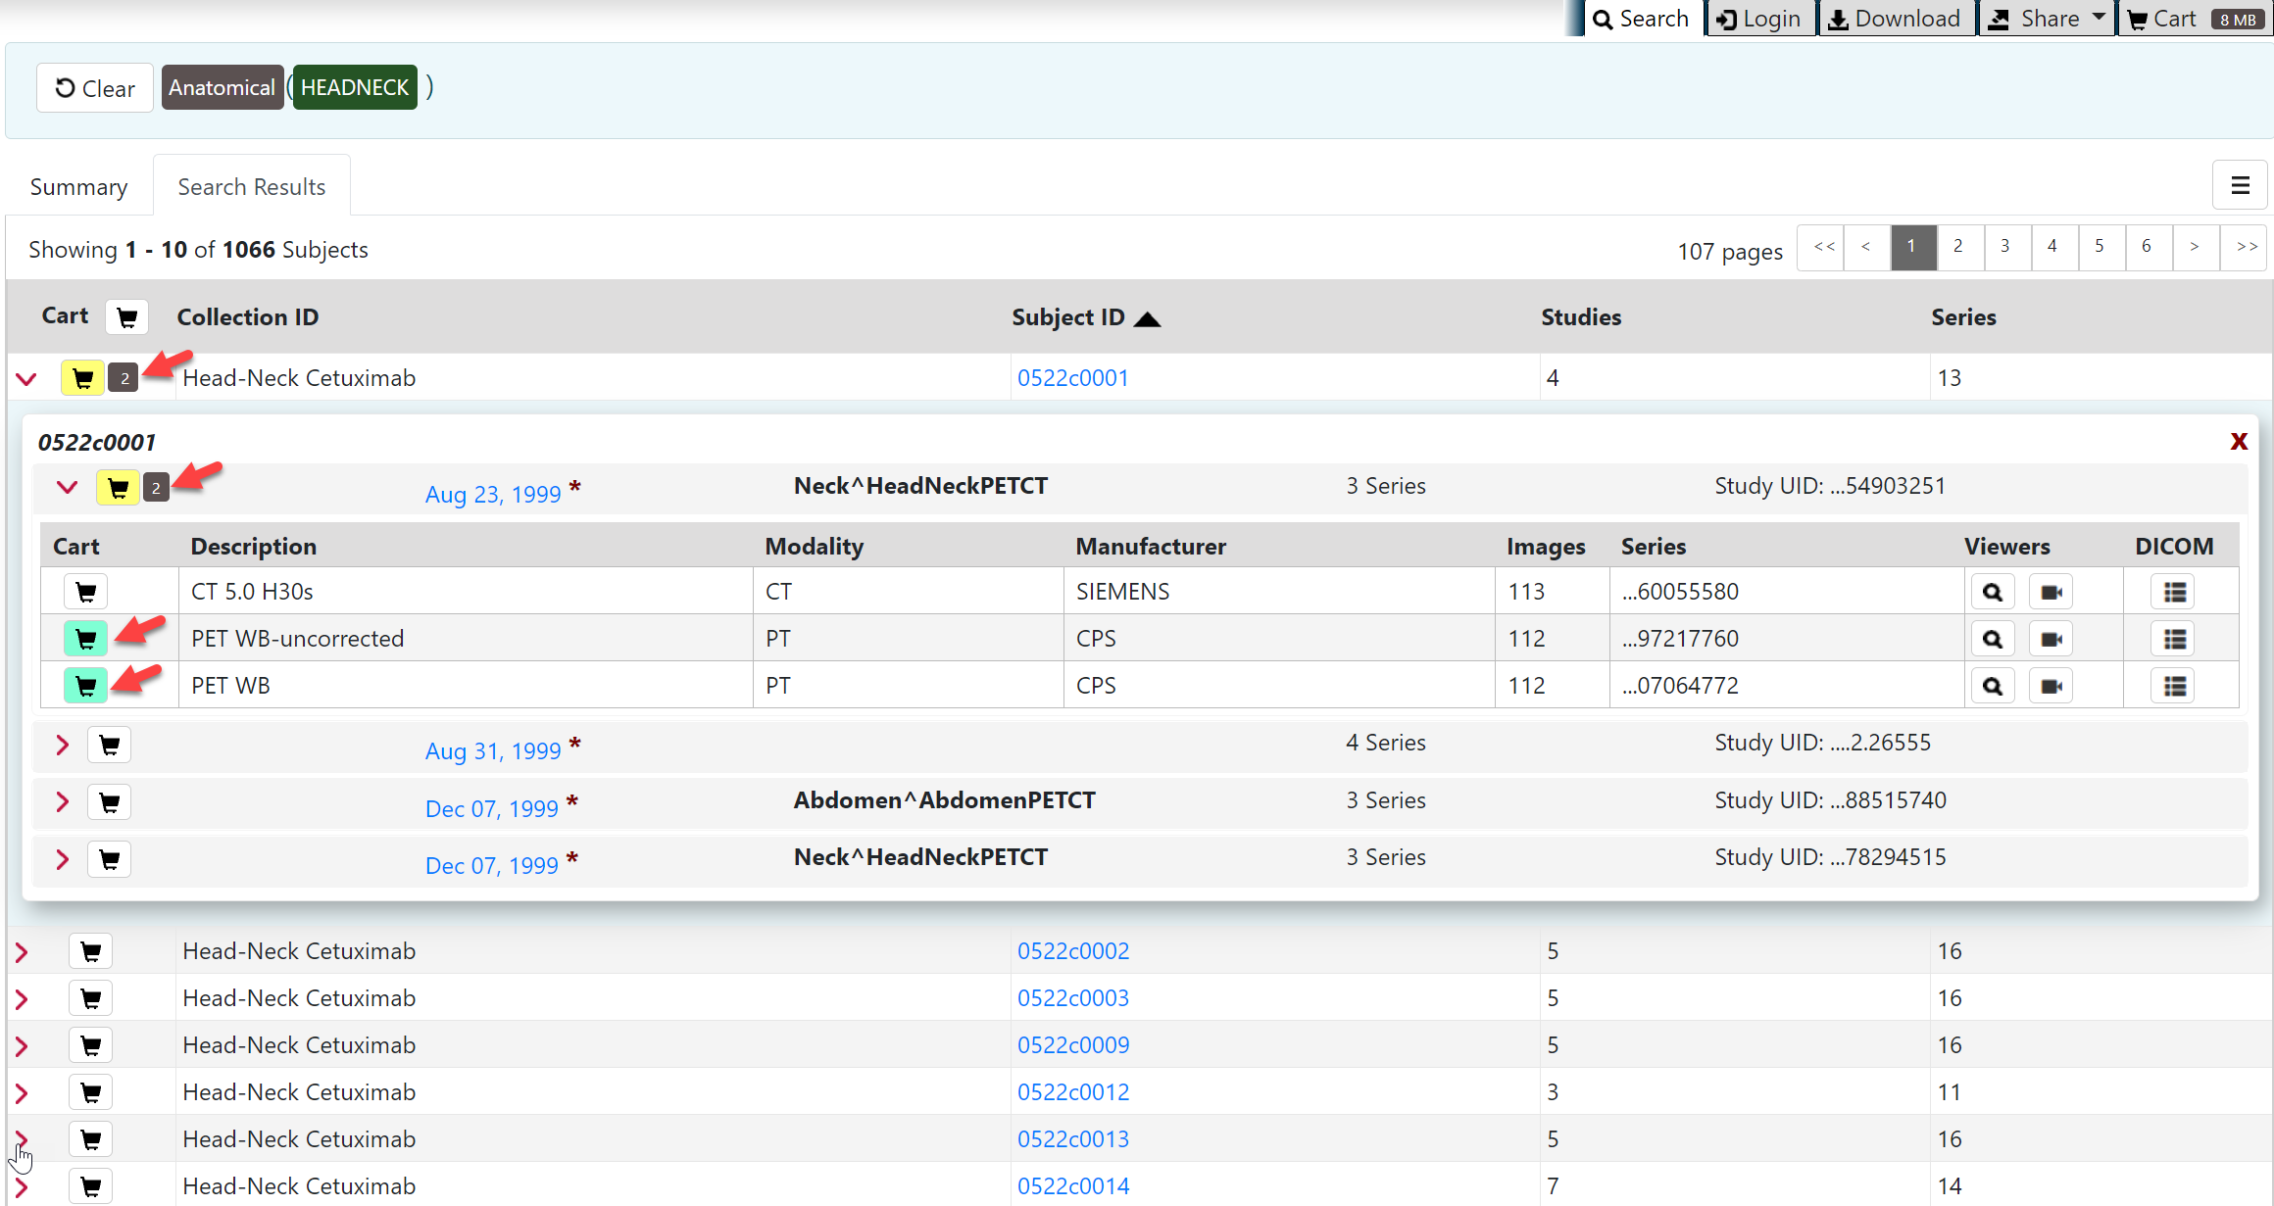The height and width of the screenshot is (1206, 2274).
Task: Switch to the Search Results tab
Action: point(251,186)
